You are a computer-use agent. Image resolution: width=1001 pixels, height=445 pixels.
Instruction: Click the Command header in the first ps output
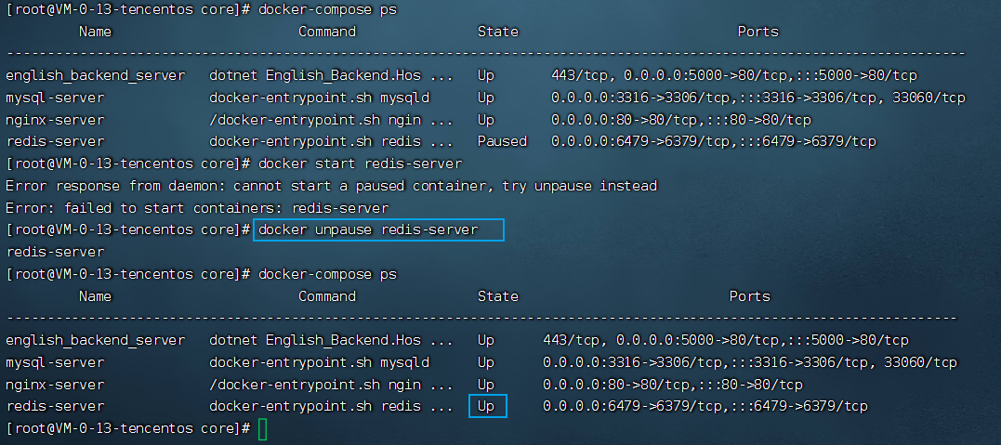pos(327,32)
